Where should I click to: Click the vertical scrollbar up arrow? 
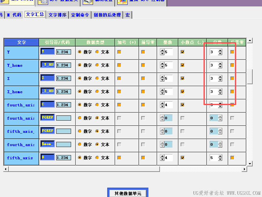[250, 40]
